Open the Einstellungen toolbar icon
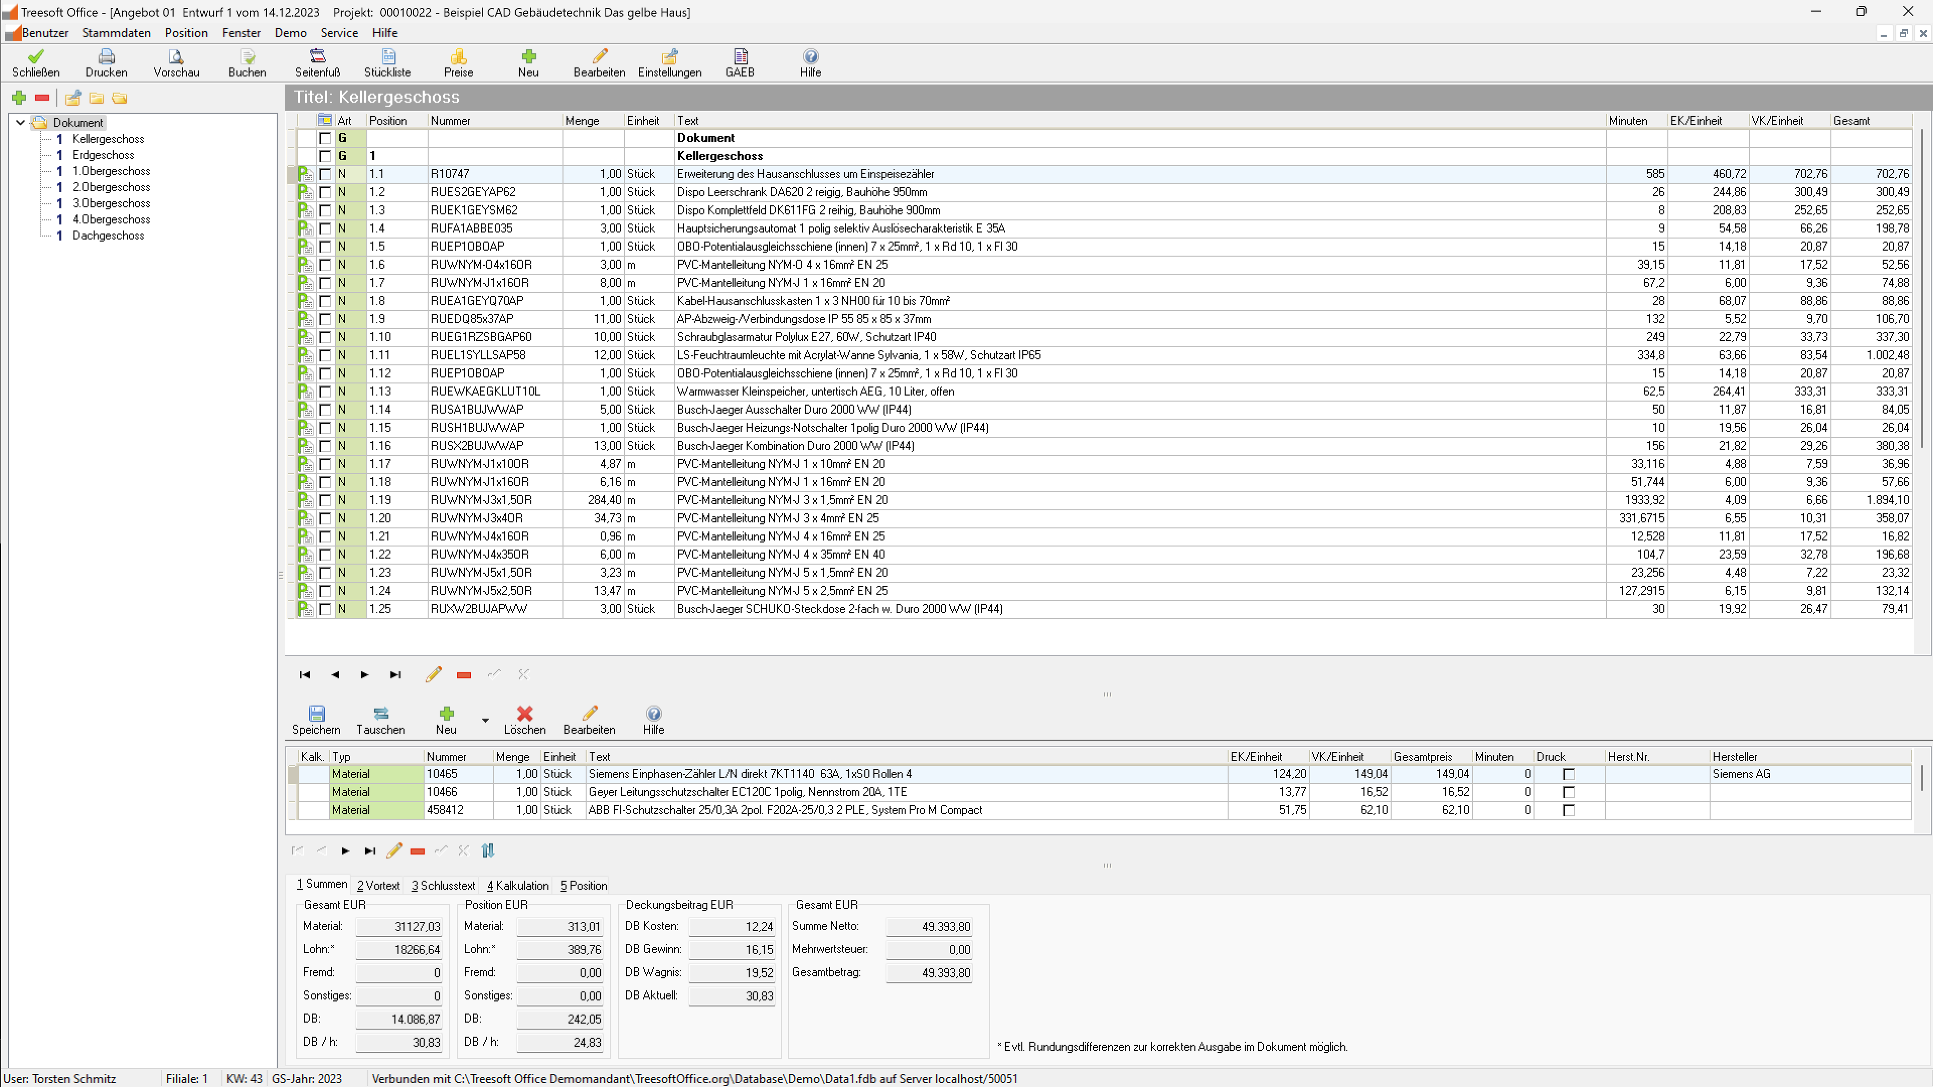 point(670,56)
